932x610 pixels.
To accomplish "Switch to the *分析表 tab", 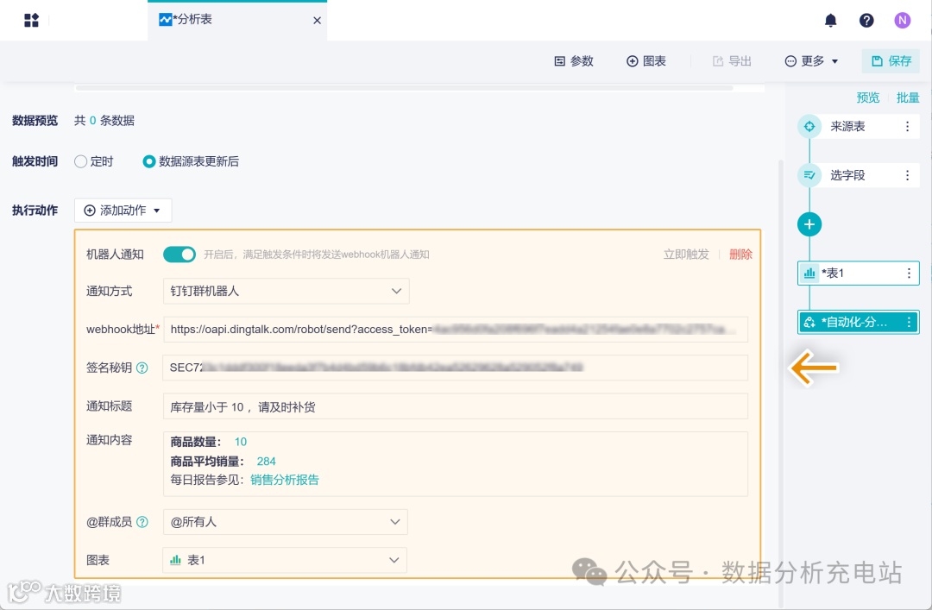I will [238, 20].
